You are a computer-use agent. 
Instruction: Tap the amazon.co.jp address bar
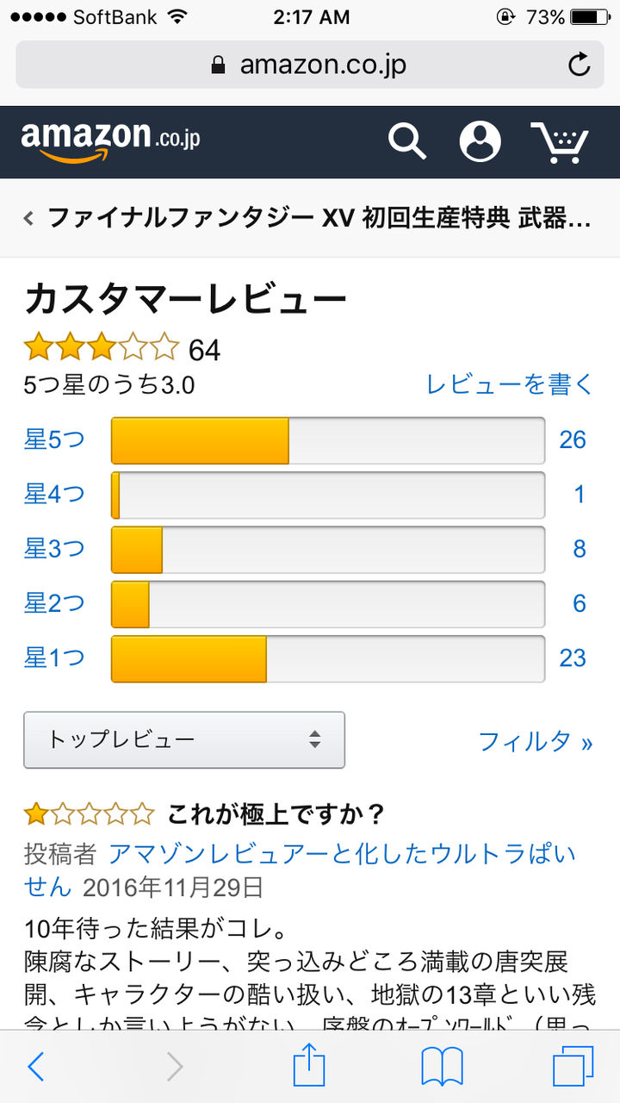(x=310, y=65)
